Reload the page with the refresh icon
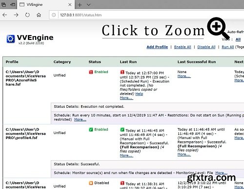 coord(27,15)
